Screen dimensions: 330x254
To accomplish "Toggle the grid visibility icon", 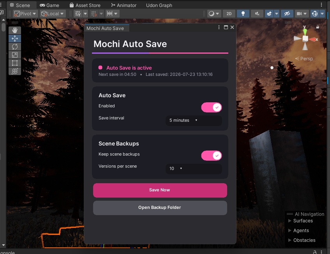I will pyautogui.click(x=78, y=14).
